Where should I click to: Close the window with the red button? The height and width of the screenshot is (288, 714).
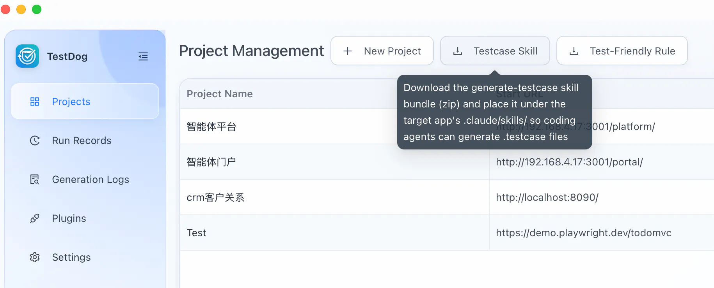coord(5,9)
